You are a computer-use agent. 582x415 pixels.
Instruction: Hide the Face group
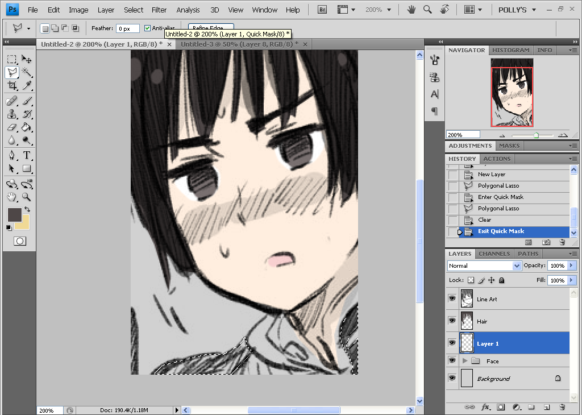click(452, 360)
